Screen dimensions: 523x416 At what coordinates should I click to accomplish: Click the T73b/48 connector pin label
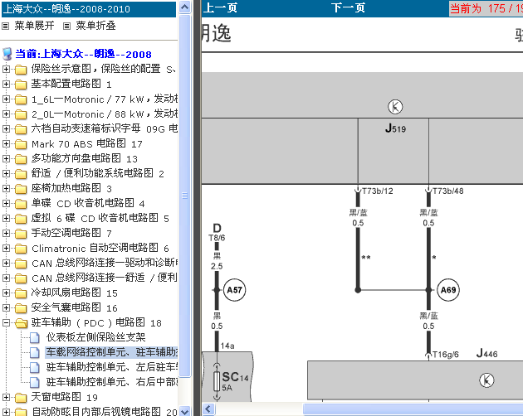(448, 191)
